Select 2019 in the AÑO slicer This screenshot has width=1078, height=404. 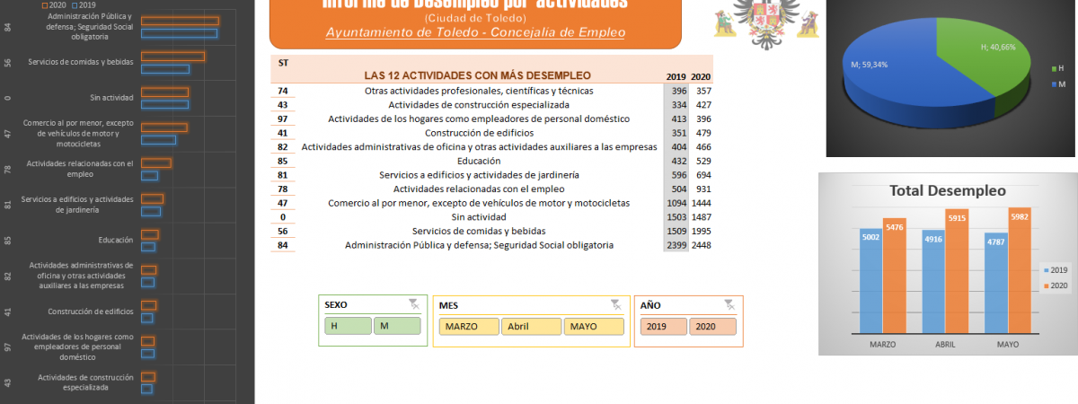tap(663, 327)
